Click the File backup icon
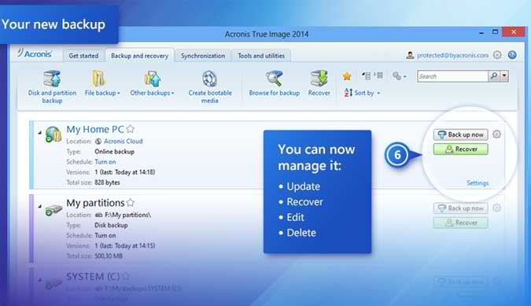Image resolution: width=531 pixels, height=306 pixels. tap(98, 79)
